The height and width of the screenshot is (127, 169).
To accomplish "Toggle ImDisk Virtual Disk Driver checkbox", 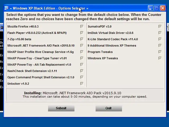I will click(160, 33).
